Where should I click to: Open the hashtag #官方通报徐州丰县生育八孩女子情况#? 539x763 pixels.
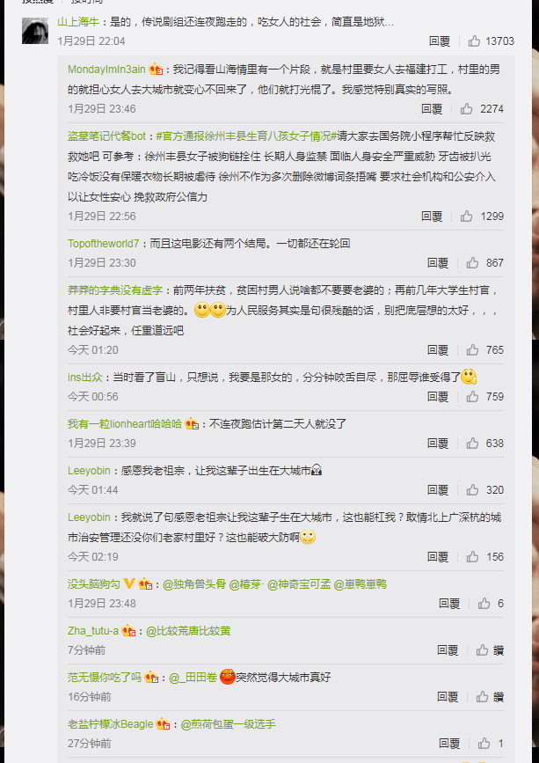pyautogui.click(x=246, y=136)
